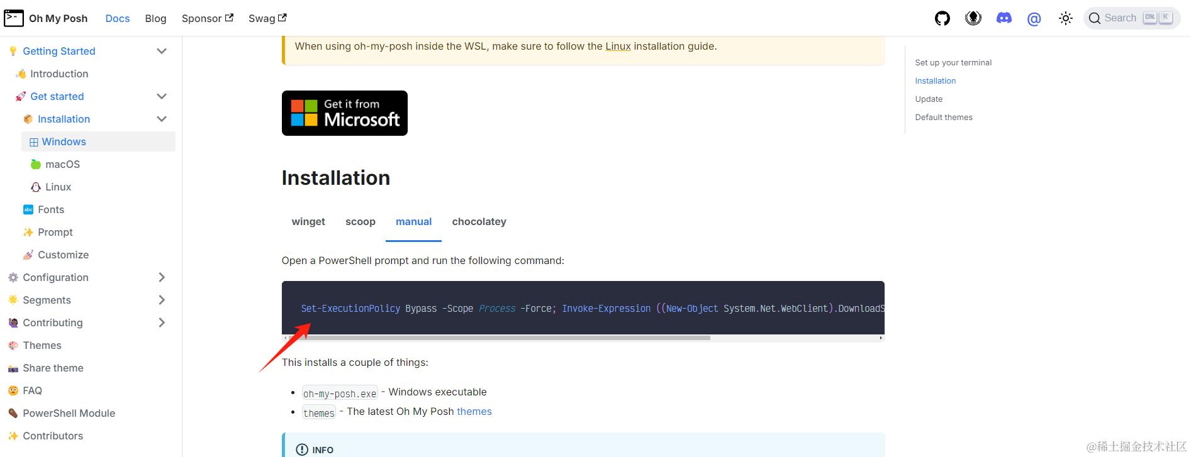The width and height of the screenshot is (1191, 457).
Task: Click the Segments sidebar label
Action: pyautogui.click(x=47, y=300)
